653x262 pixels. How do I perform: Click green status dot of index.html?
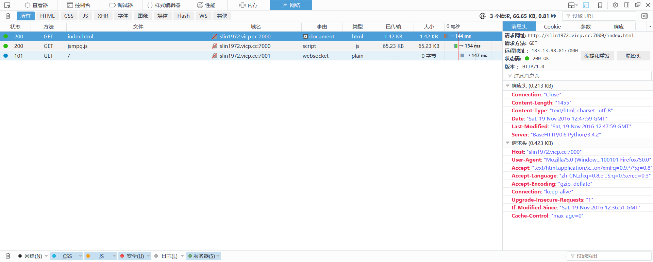click(x=5, y=36)
